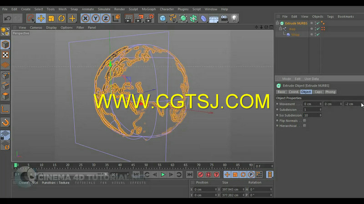Open the floor environment icon
Image resolution: width=364 pixels, height=204 pixels.
(x=214, y=18)
